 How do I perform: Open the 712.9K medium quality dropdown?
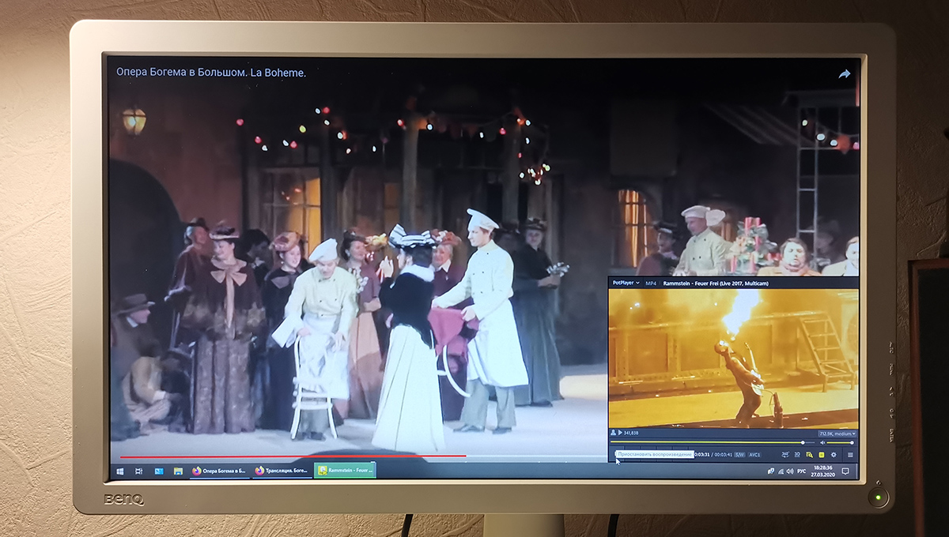click(837, 434)
